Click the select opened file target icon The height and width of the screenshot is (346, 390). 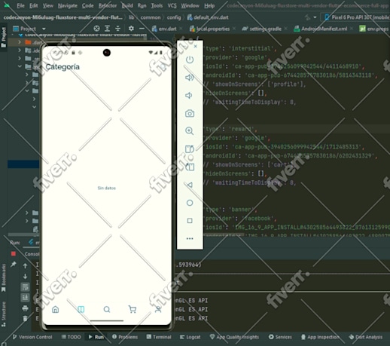click(96, 29)
